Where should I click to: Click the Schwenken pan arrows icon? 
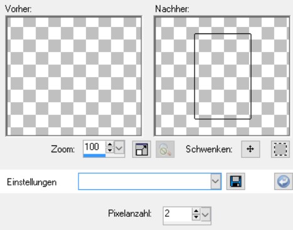click(x=250, y=149)
